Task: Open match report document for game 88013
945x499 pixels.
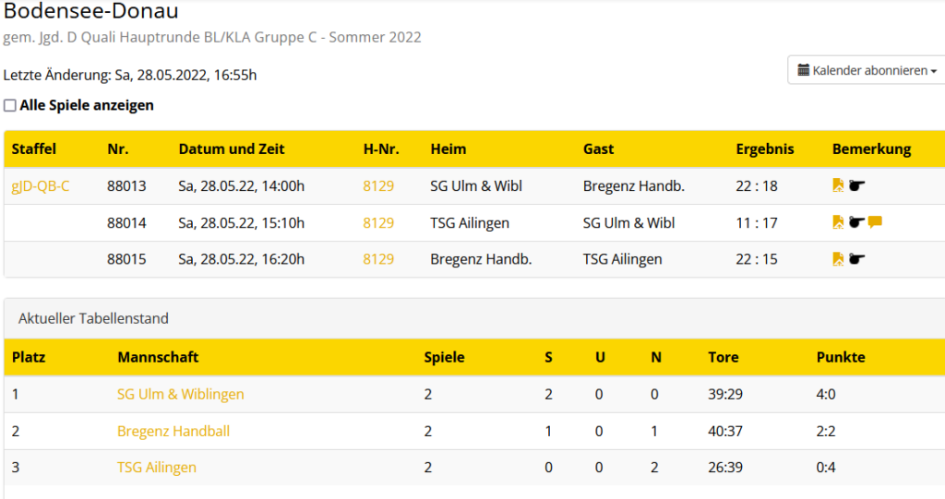Action: (x=838, y=185)
